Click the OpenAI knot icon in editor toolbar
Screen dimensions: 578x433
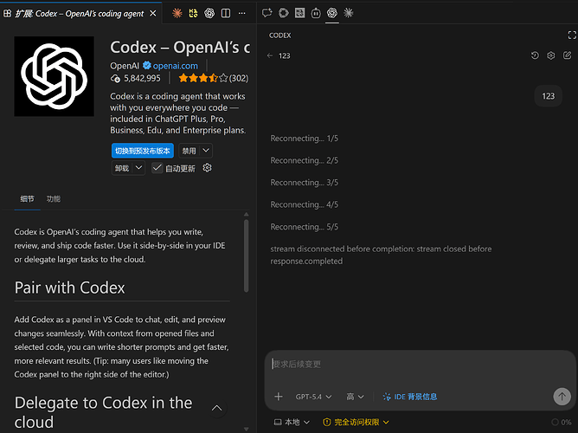tap(209, 13)
